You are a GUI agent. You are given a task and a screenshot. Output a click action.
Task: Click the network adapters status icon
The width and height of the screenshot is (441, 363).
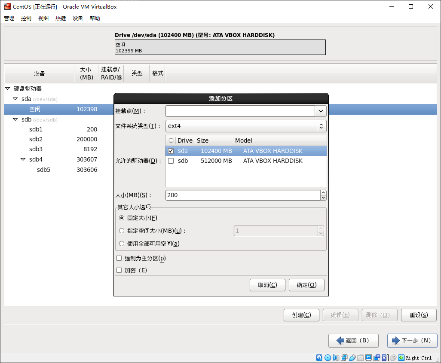(x=344, y=358)
